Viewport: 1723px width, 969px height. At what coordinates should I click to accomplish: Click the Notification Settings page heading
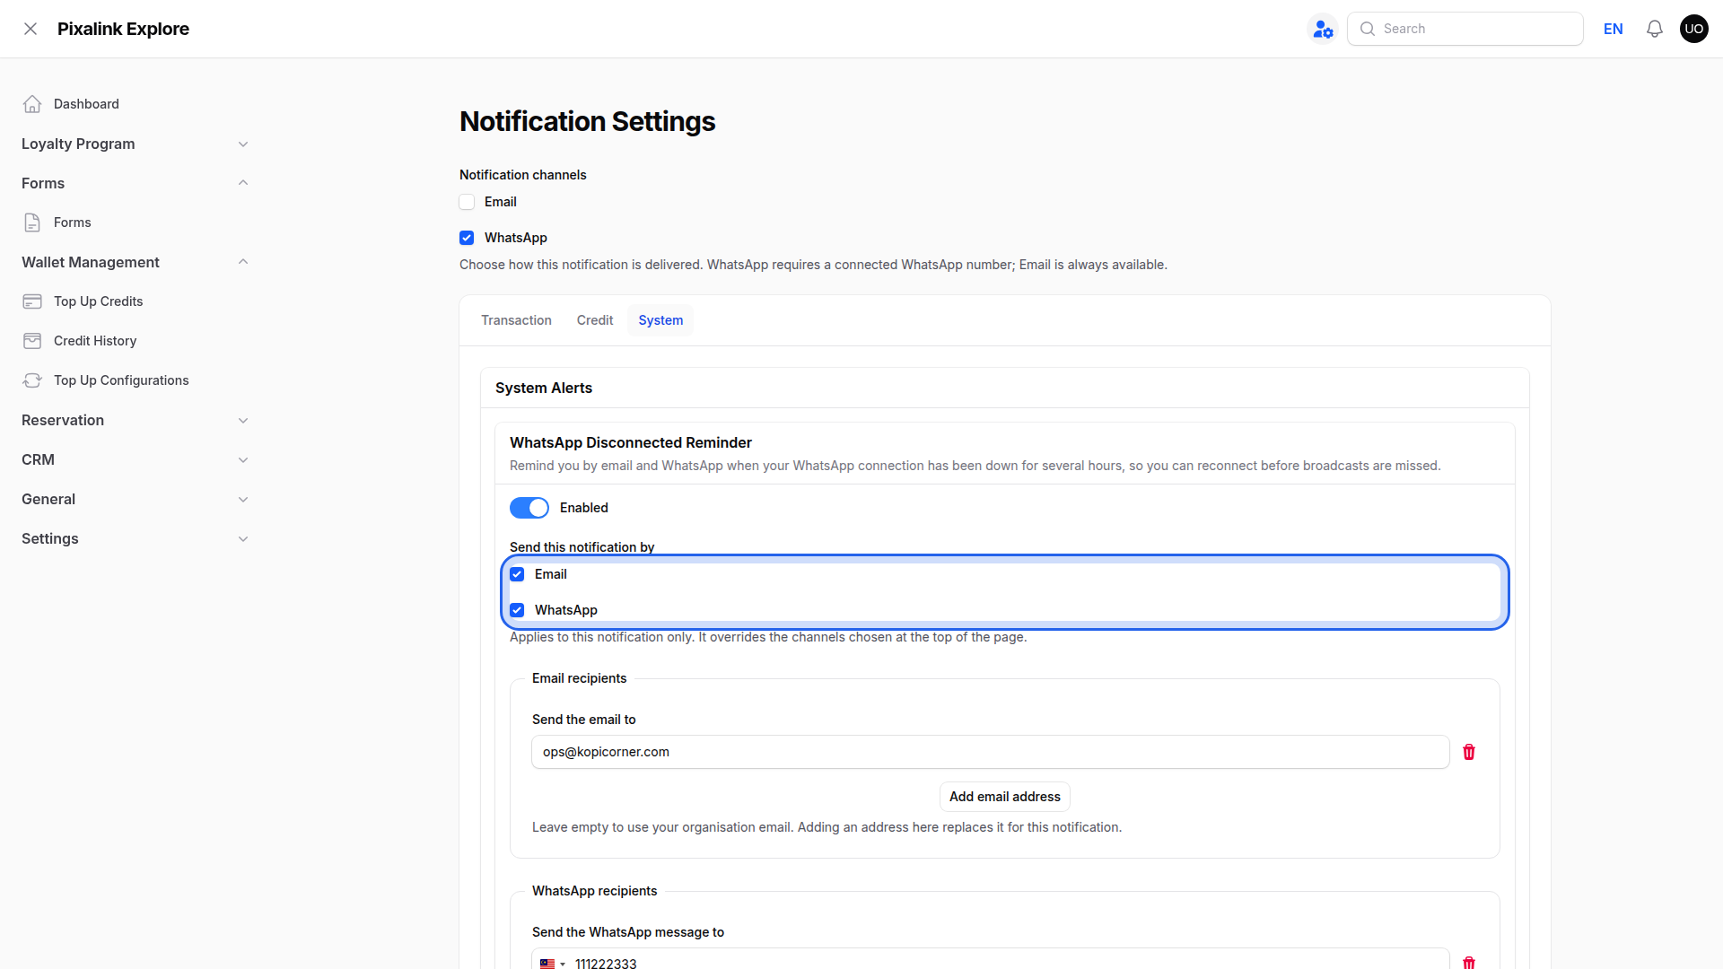click(x=588, y=121)
